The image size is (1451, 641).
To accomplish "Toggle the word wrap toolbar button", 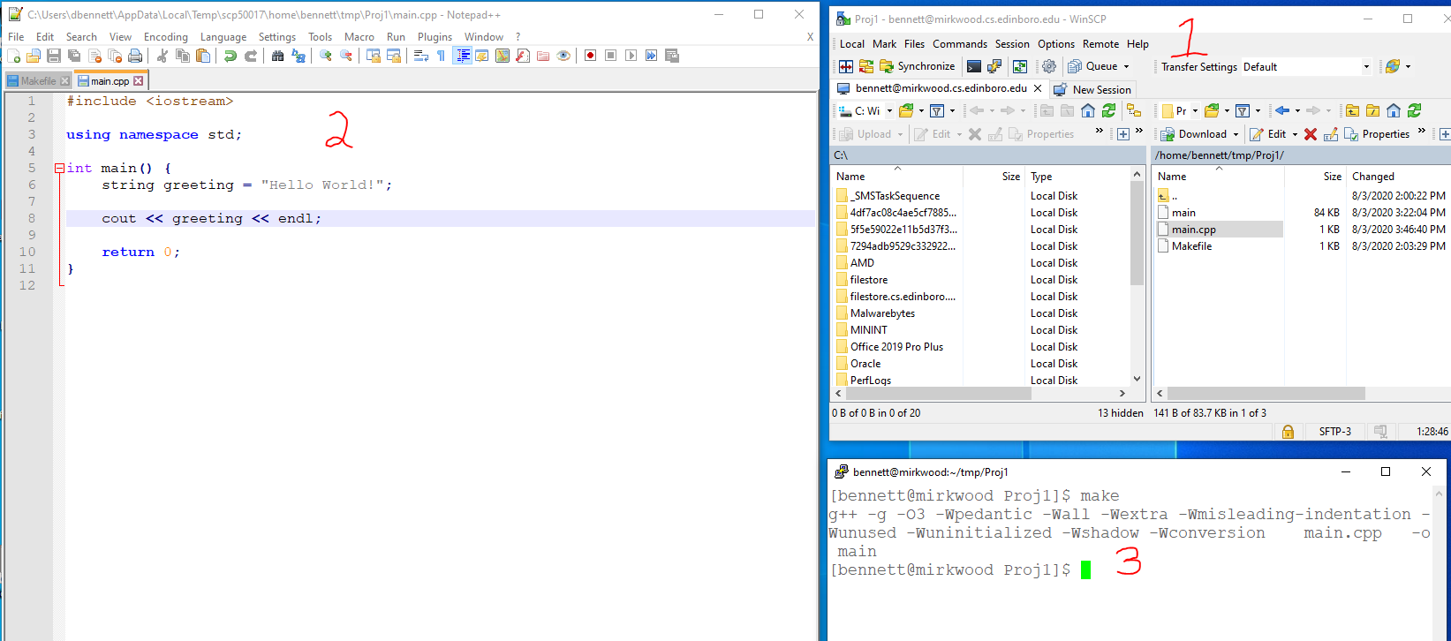I will (421, 56).
